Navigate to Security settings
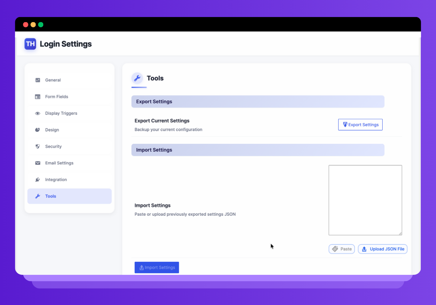 click(53, 146)
